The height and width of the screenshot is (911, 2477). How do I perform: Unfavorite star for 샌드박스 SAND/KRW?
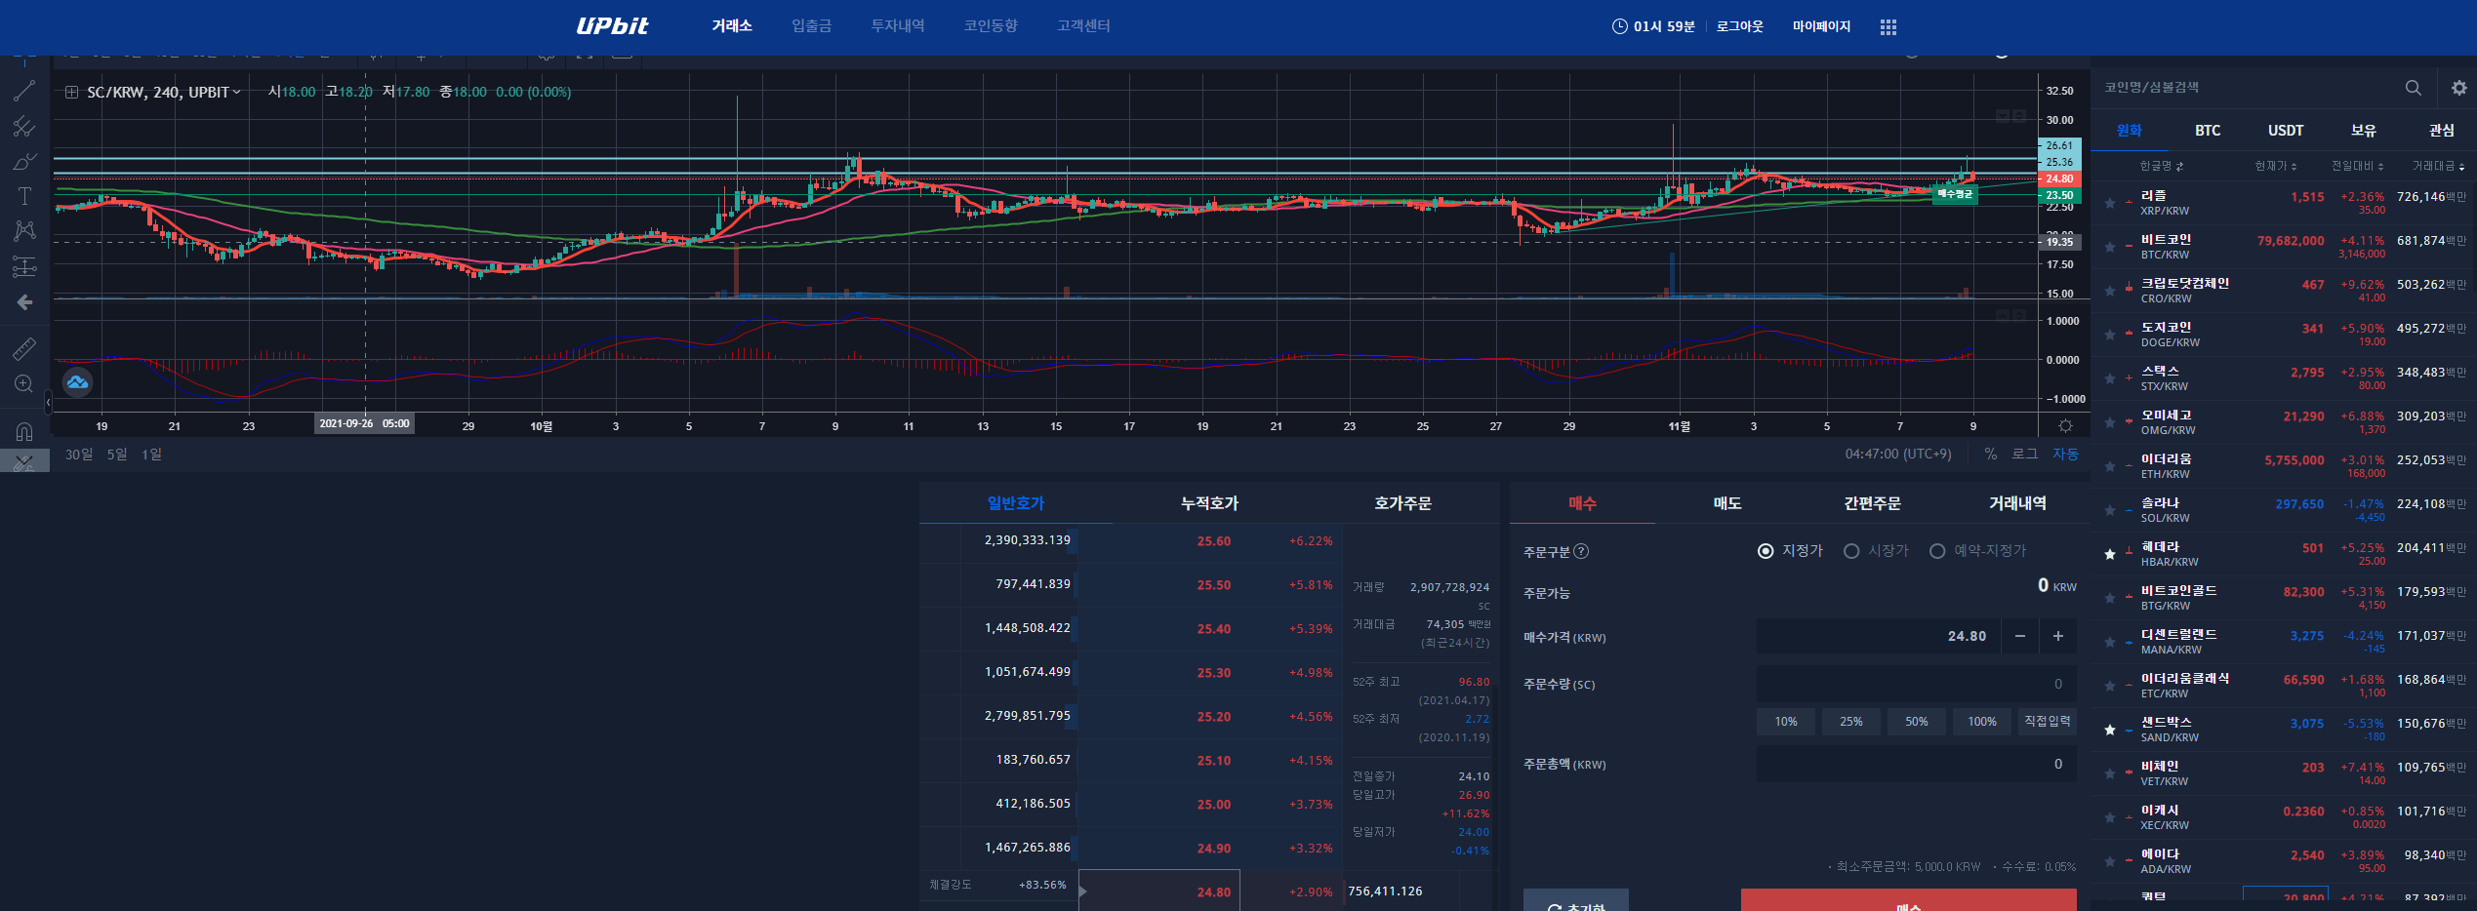coord(2110,730)
